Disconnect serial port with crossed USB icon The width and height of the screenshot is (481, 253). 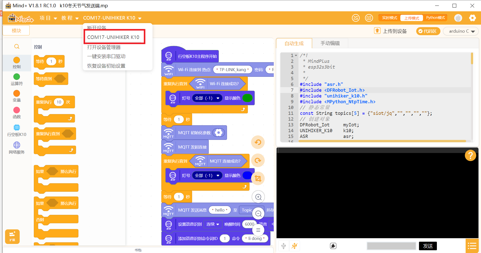pos(294,246)
